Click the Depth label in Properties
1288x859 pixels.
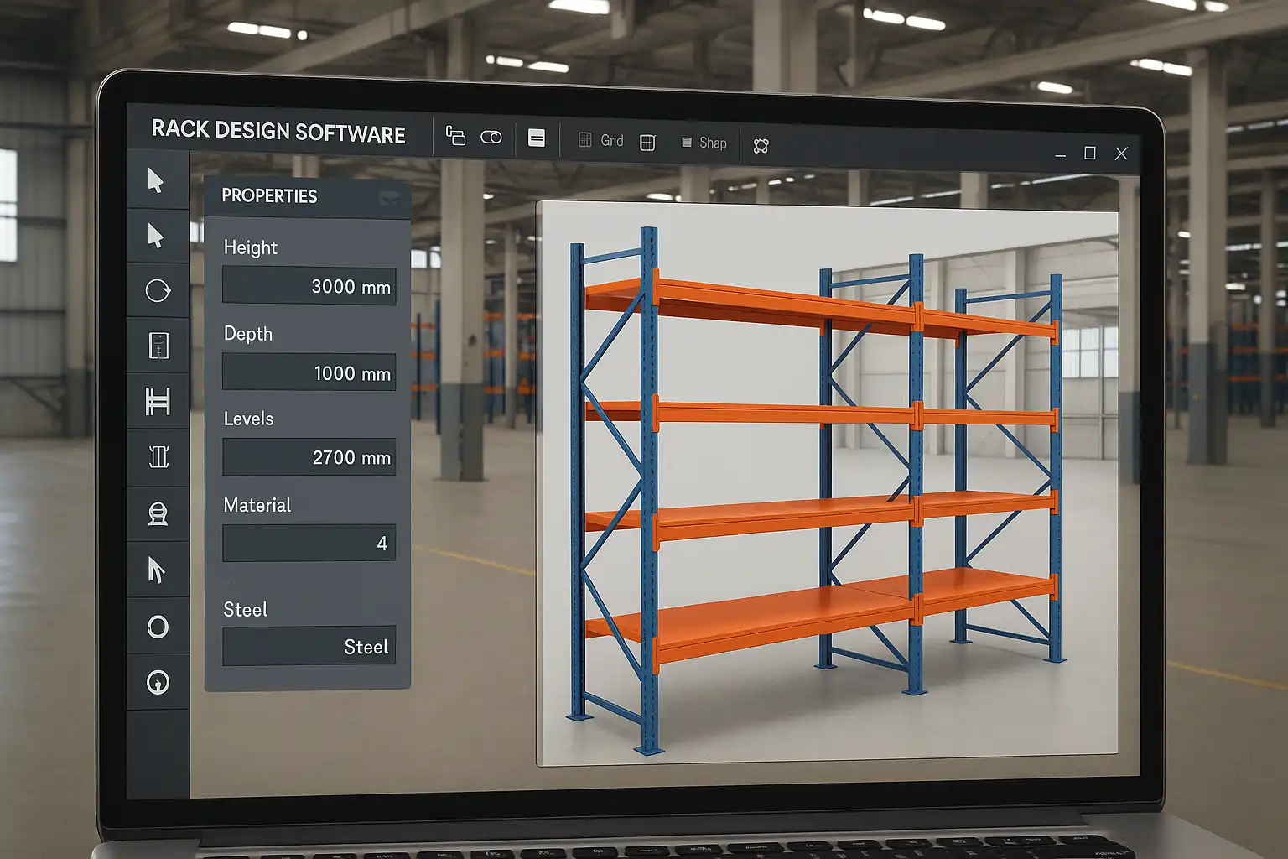248,334
